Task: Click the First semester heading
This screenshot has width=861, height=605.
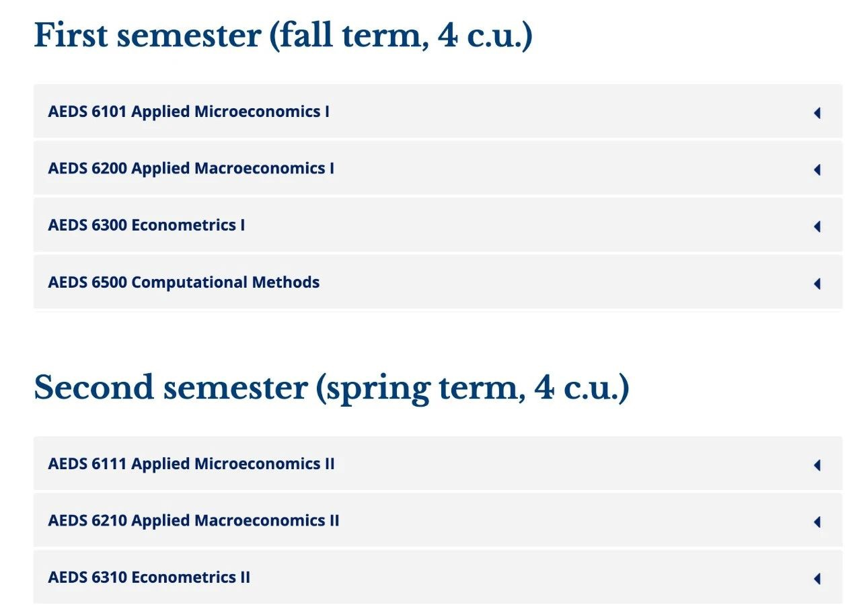Action: pos(283,36)
